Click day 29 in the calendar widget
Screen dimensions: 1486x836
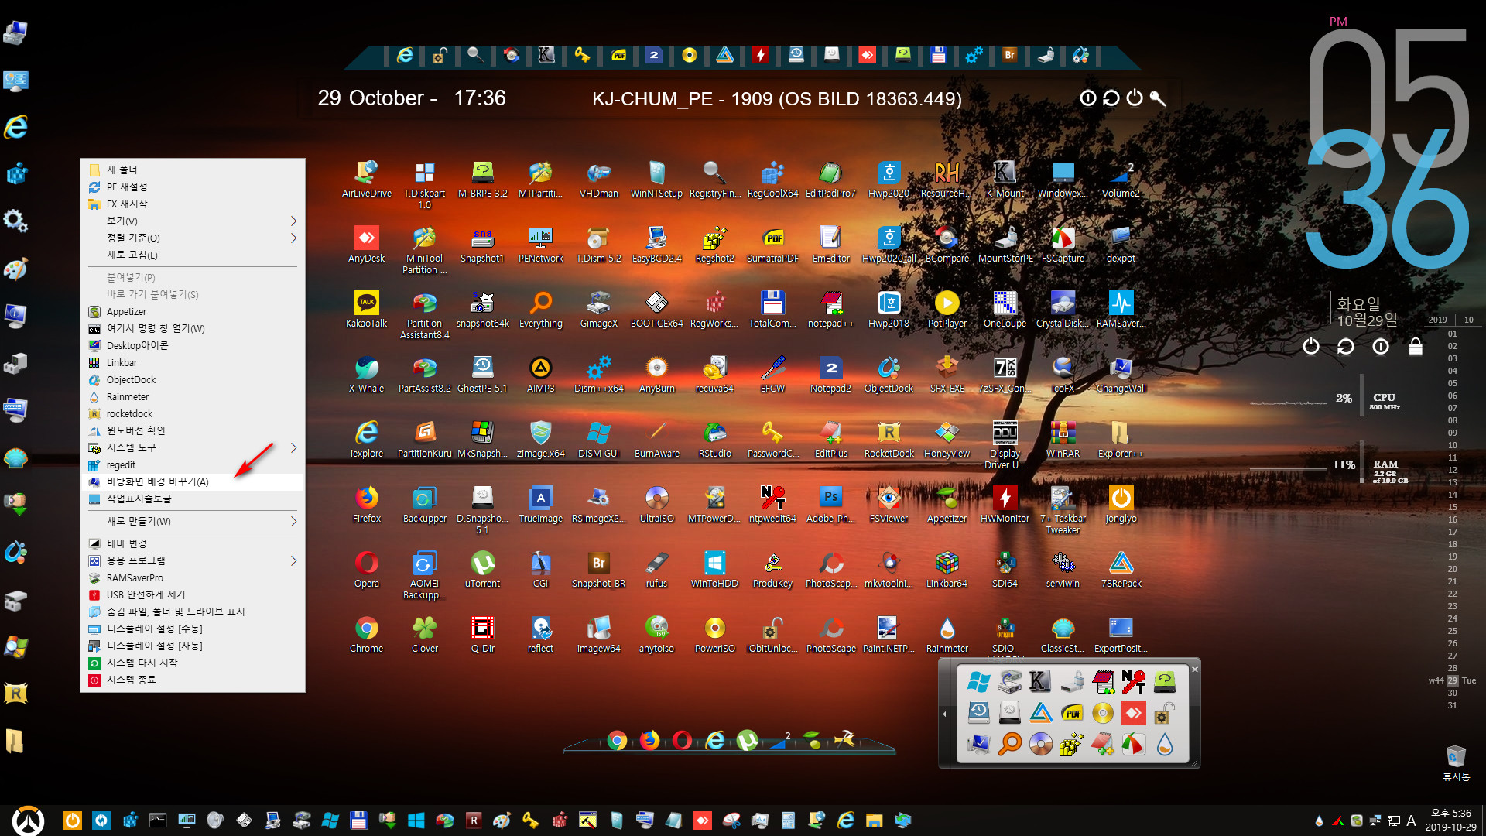(1452, 680)
